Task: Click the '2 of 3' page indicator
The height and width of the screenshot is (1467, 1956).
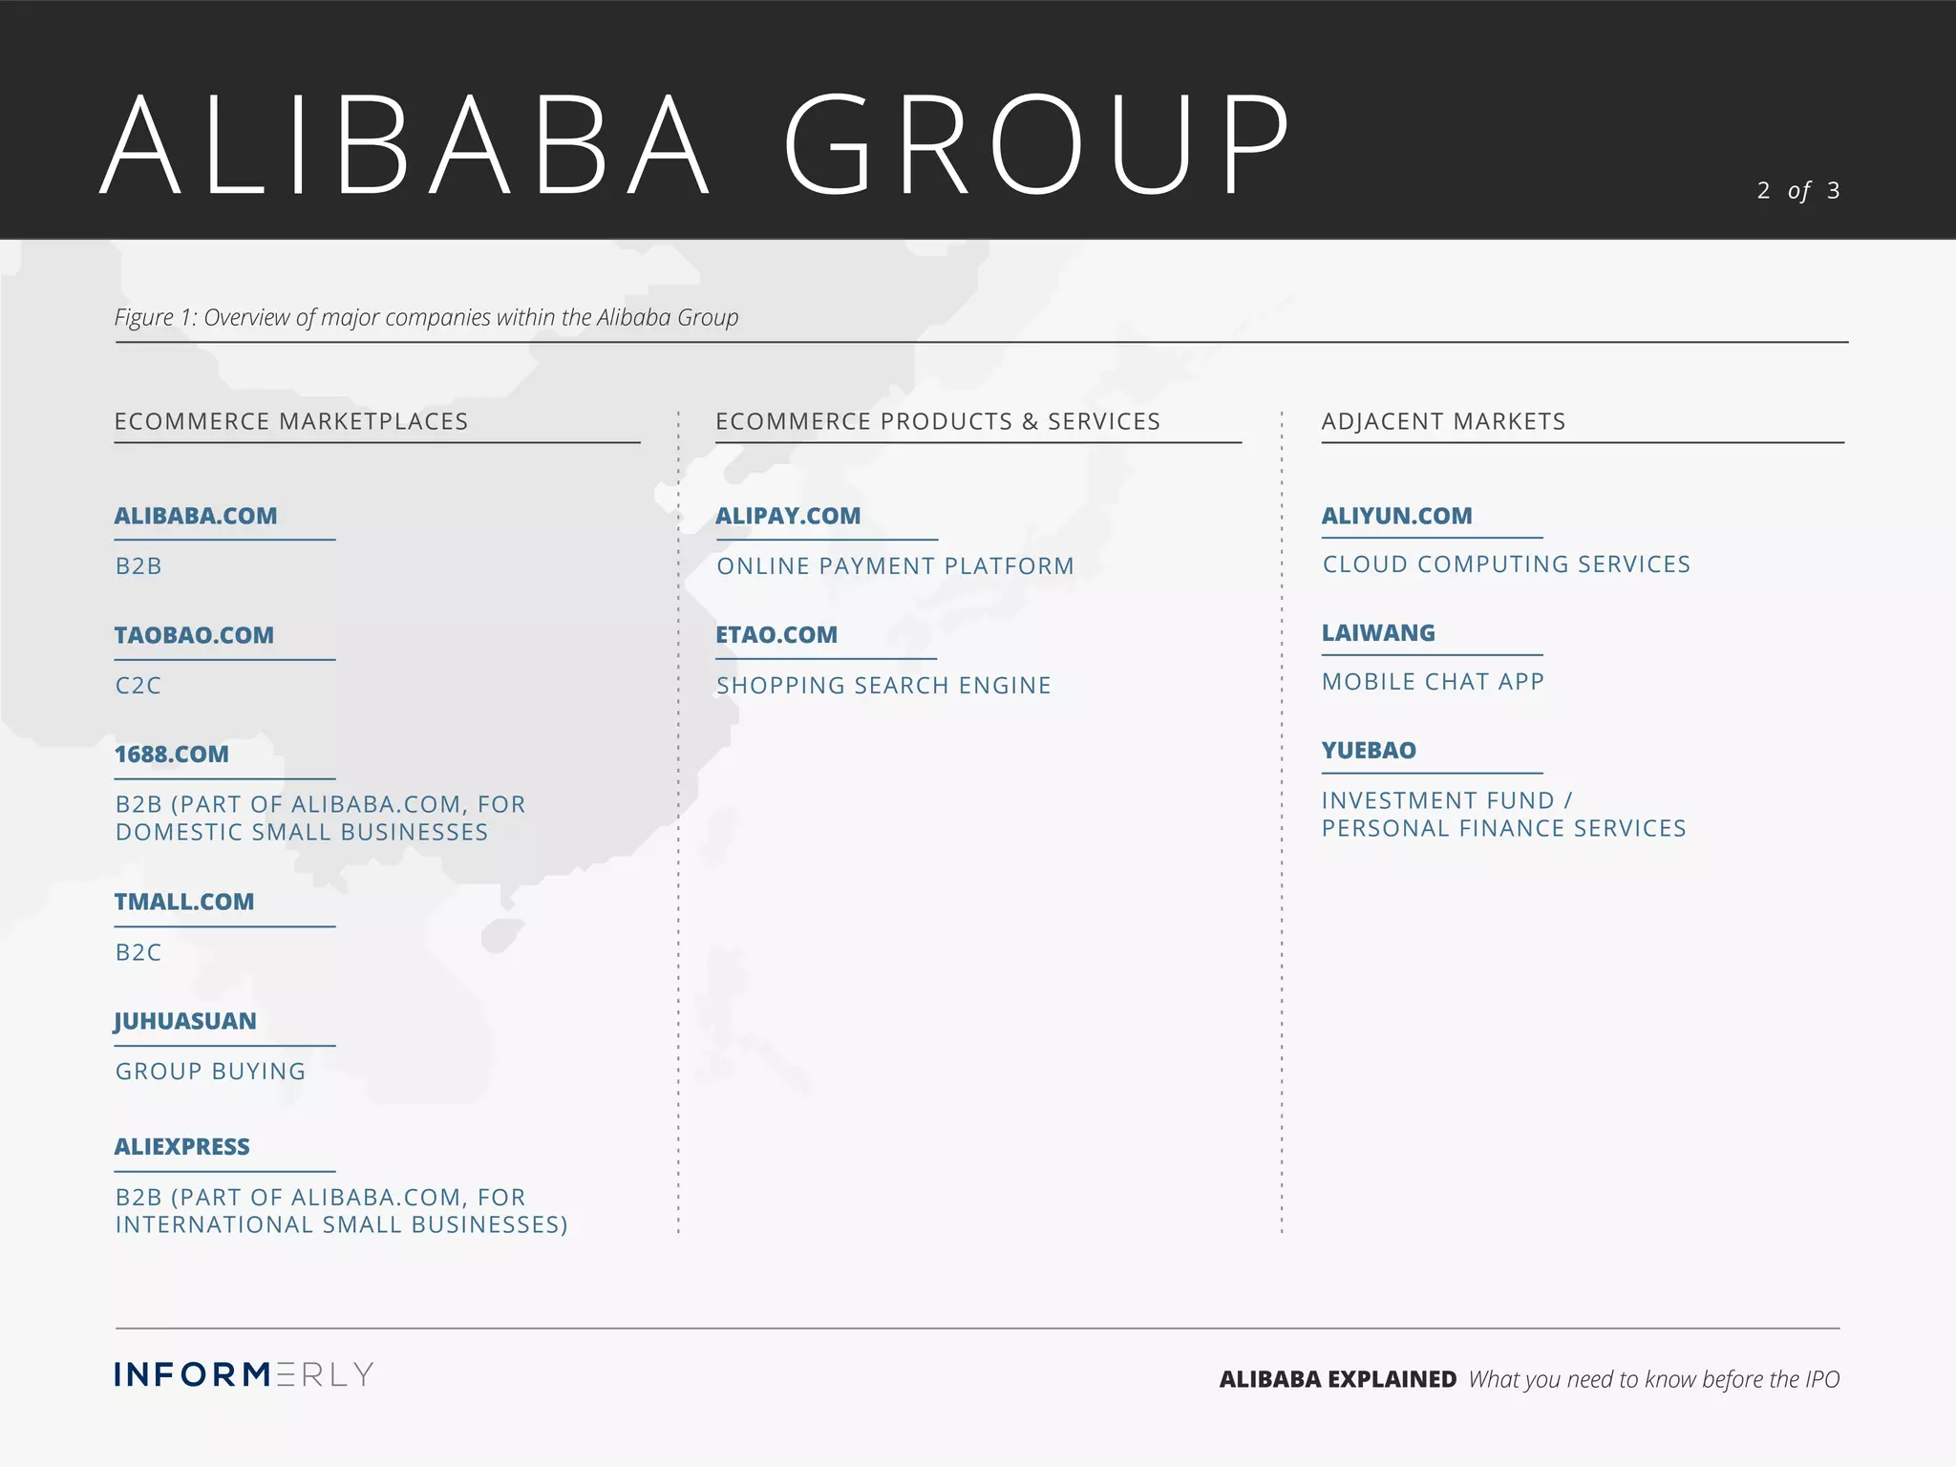Action: (1798, 190)
